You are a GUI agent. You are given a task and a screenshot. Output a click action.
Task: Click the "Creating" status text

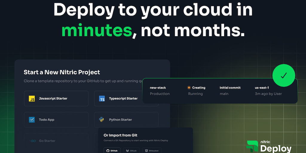coord(199,88)
